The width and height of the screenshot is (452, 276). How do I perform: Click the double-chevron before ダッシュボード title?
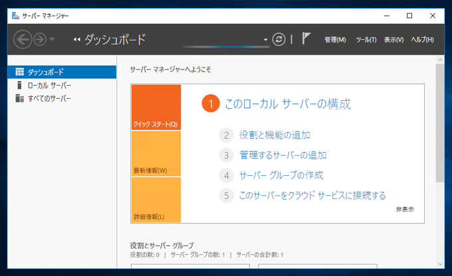76,39
